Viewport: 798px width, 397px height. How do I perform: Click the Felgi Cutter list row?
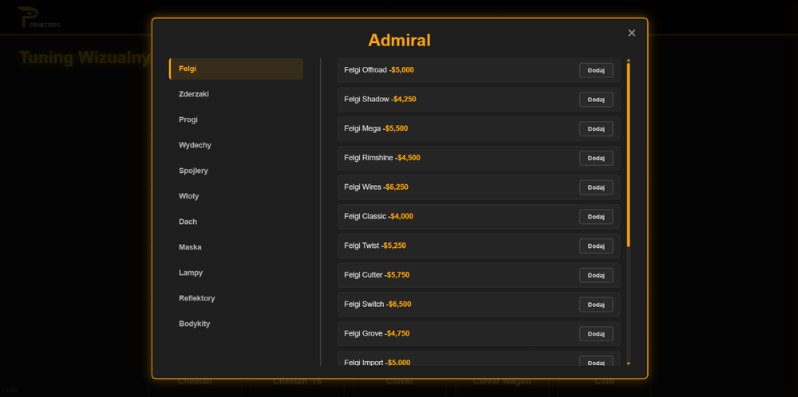[479, 275]
